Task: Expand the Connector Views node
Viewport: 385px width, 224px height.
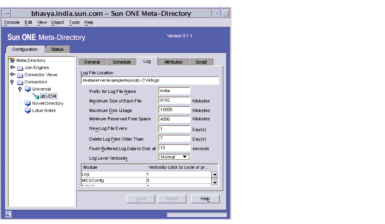Action: tap(12, 74)
